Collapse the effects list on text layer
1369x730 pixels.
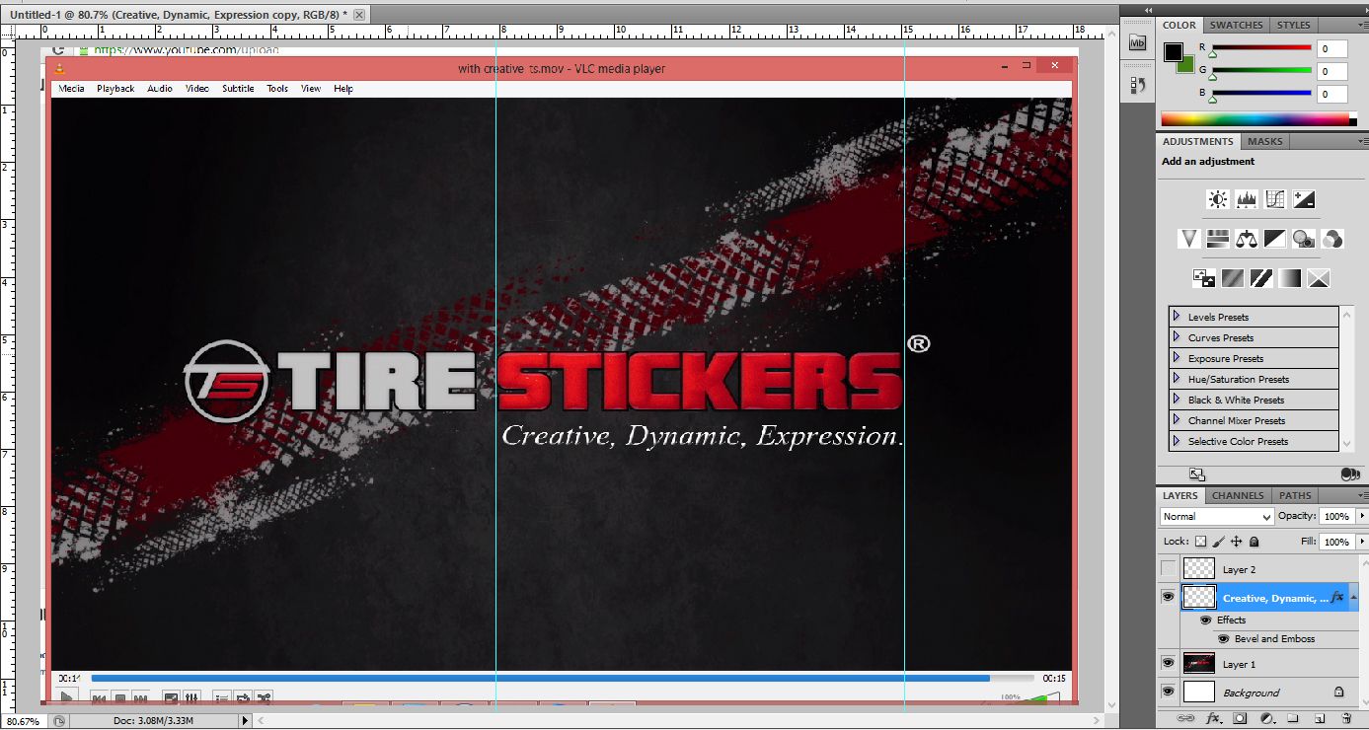[x=1352, y=597]
